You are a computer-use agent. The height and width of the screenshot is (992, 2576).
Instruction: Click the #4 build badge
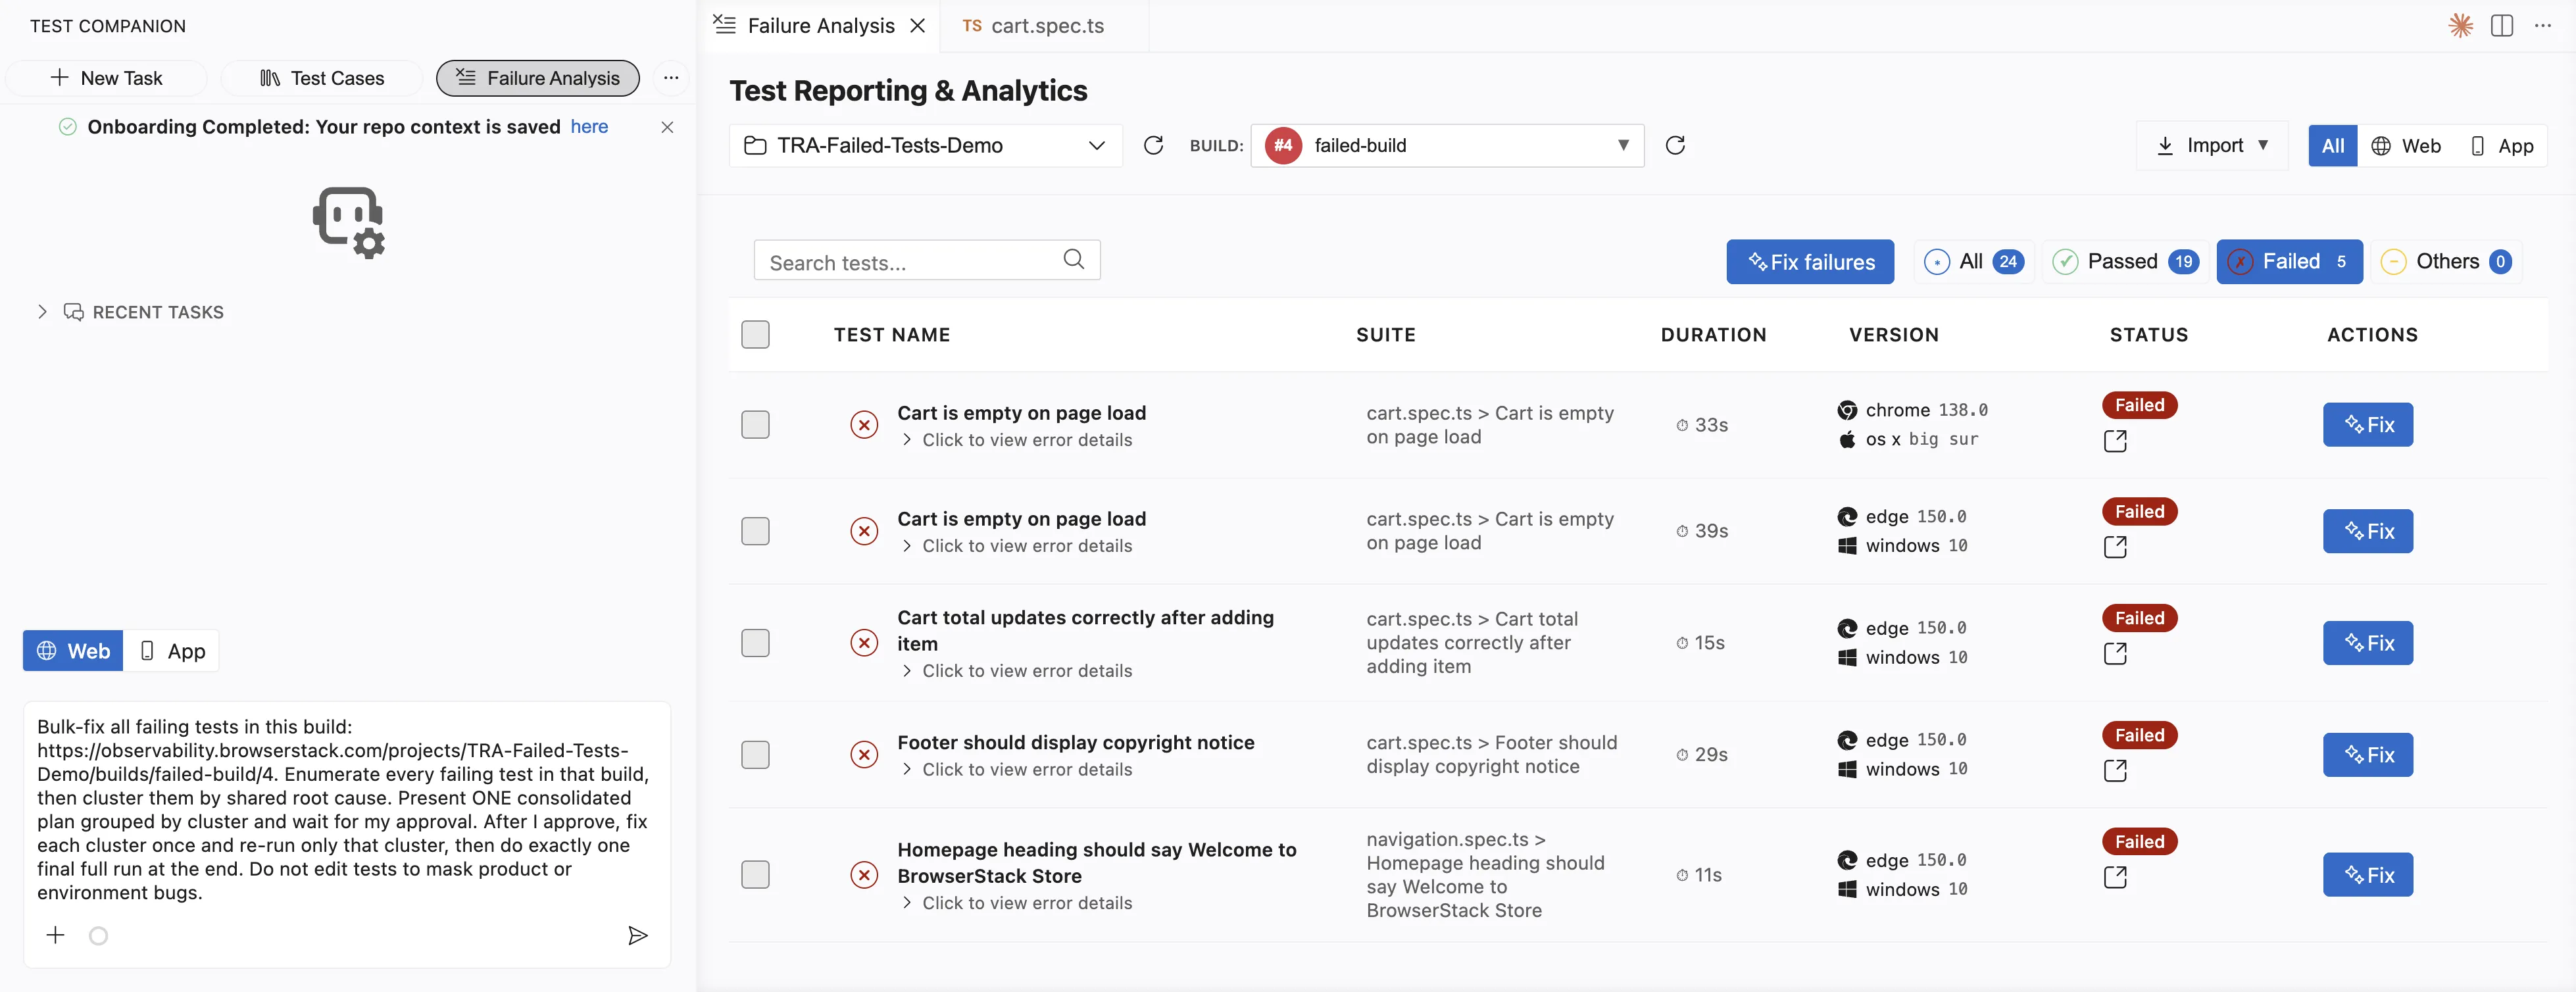(1283, 146)
